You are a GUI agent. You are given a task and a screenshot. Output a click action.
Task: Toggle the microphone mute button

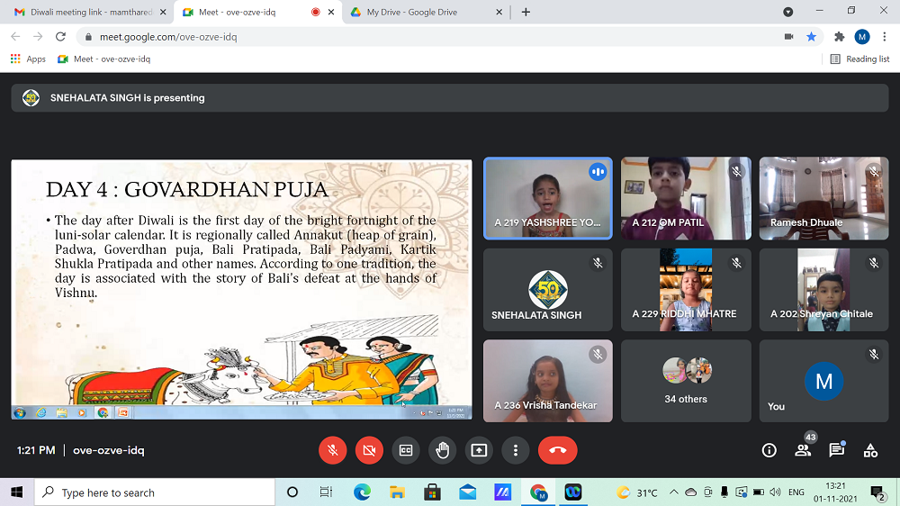332,450
